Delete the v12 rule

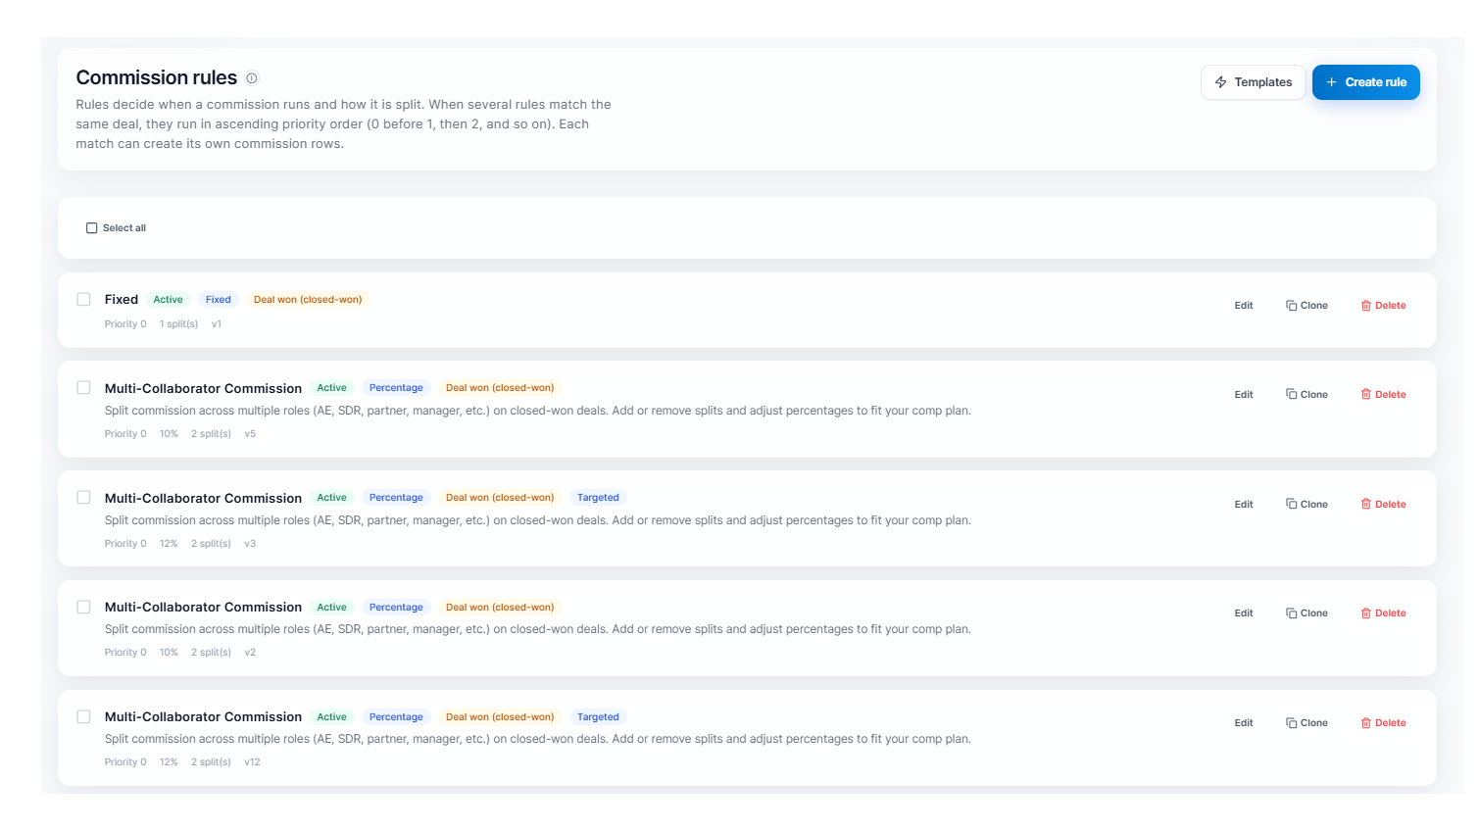click(1383, 723)
